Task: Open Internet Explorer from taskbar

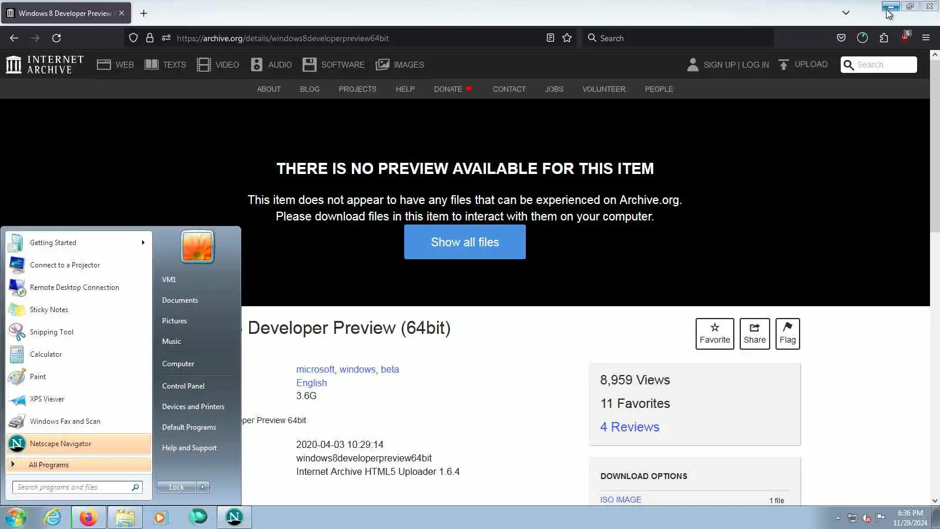Action: 53,517
